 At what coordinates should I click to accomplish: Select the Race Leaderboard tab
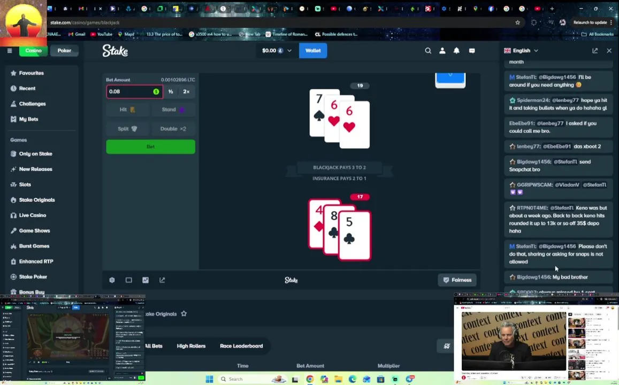point(241,346)
